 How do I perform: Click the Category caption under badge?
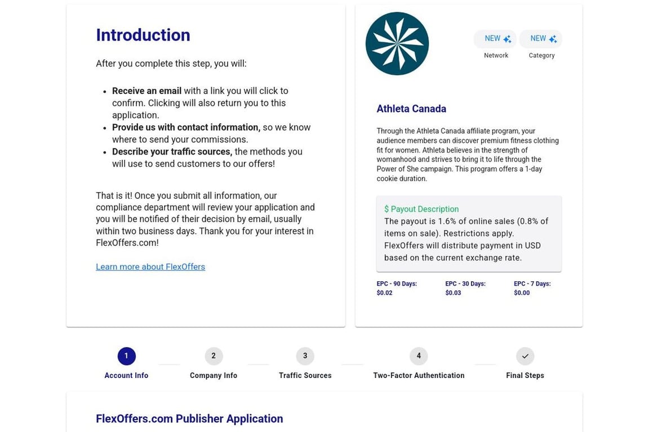542,55
